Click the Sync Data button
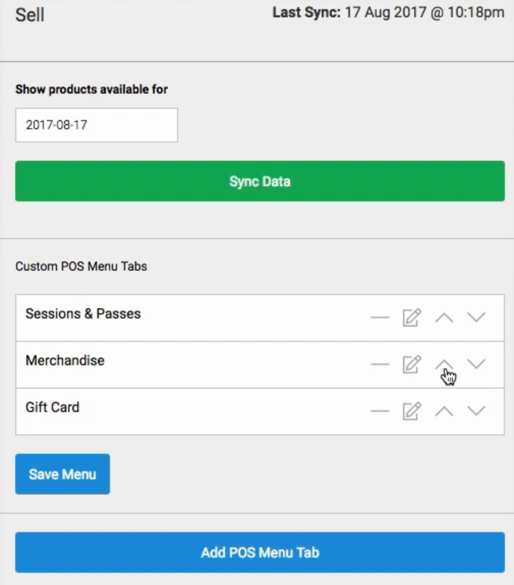This screenshot has height=585, width=514. pyautogui.click(x=260, y=181)
